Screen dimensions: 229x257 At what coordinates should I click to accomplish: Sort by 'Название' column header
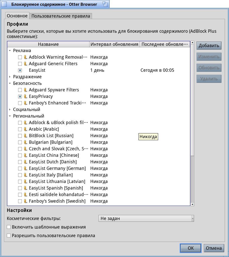48,44
